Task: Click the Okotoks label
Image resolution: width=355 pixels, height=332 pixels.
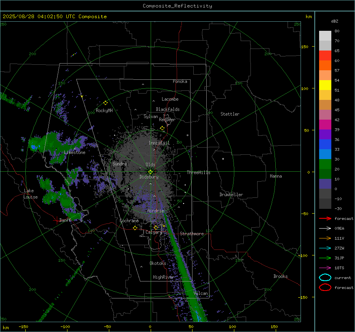Action: (158, 263)
